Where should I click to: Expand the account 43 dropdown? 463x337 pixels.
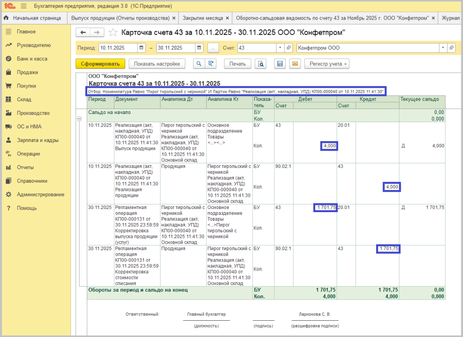(x=280, y=48)
